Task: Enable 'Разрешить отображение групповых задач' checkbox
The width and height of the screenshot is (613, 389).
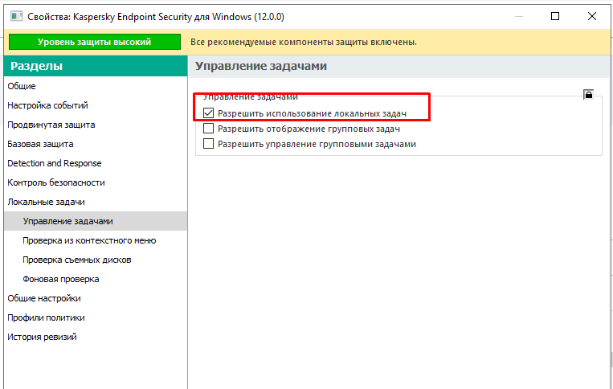Action: click(208, 129)
